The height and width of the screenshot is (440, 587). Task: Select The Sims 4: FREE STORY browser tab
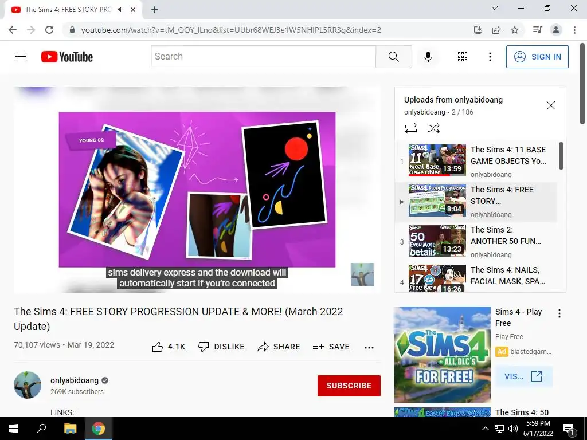tap(73, 10)
